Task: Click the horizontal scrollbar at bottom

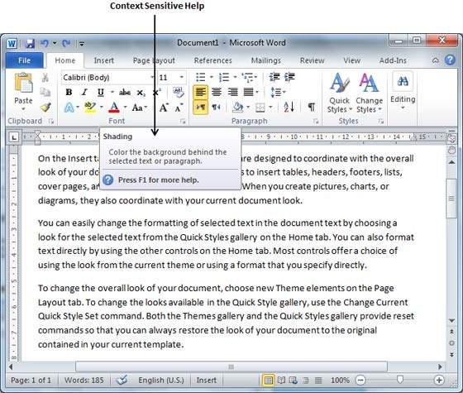Action: tap(231, 367)
